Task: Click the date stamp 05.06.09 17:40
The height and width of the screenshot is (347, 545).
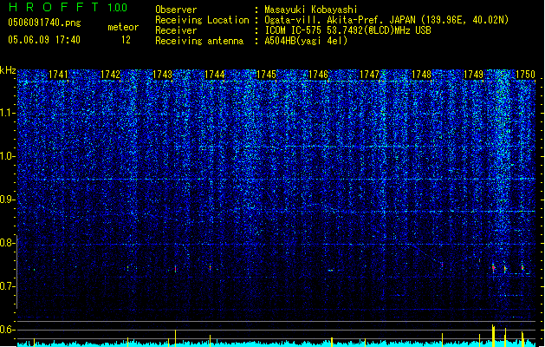Action: click(x=44, y=40)
